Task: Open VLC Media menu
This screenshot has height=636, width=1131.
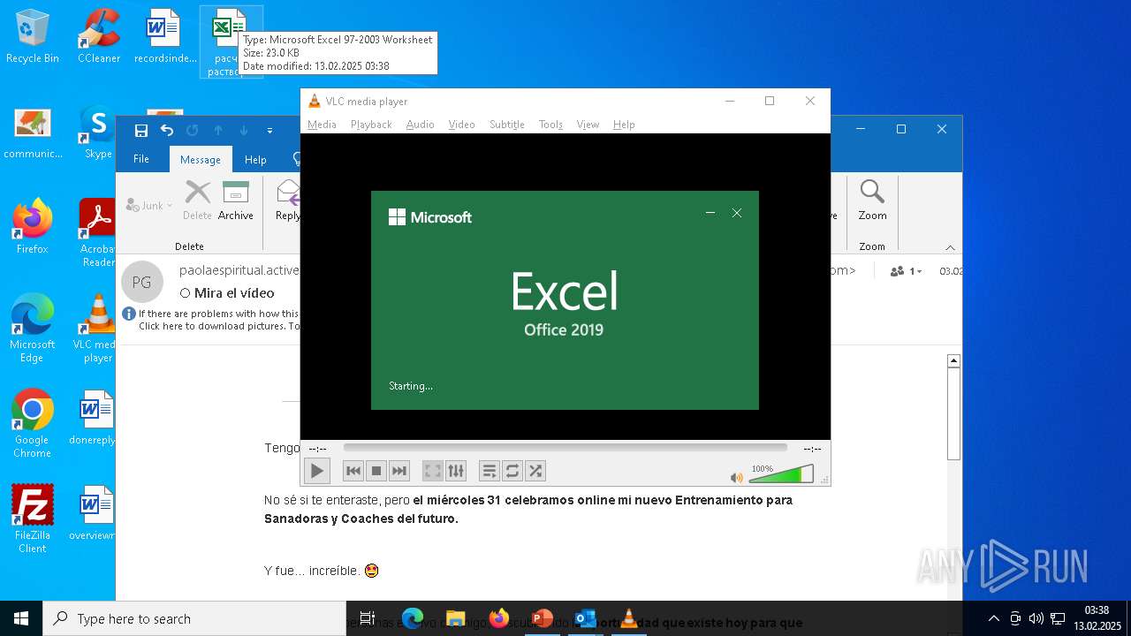Action: click(x=322, y=125)
